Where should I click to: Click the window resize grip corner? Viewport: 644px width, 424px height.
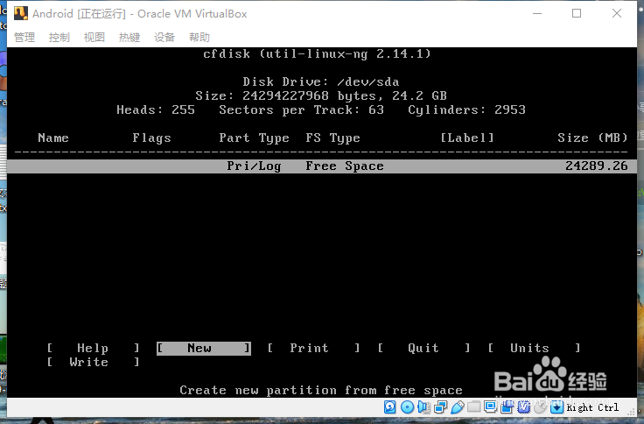pyautogui.click(x=632, y=412)
